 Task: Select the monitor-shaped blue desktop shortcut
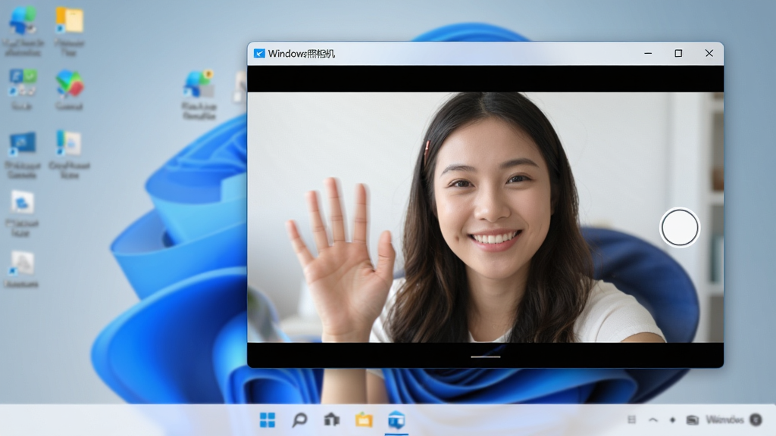click(22, 144)
